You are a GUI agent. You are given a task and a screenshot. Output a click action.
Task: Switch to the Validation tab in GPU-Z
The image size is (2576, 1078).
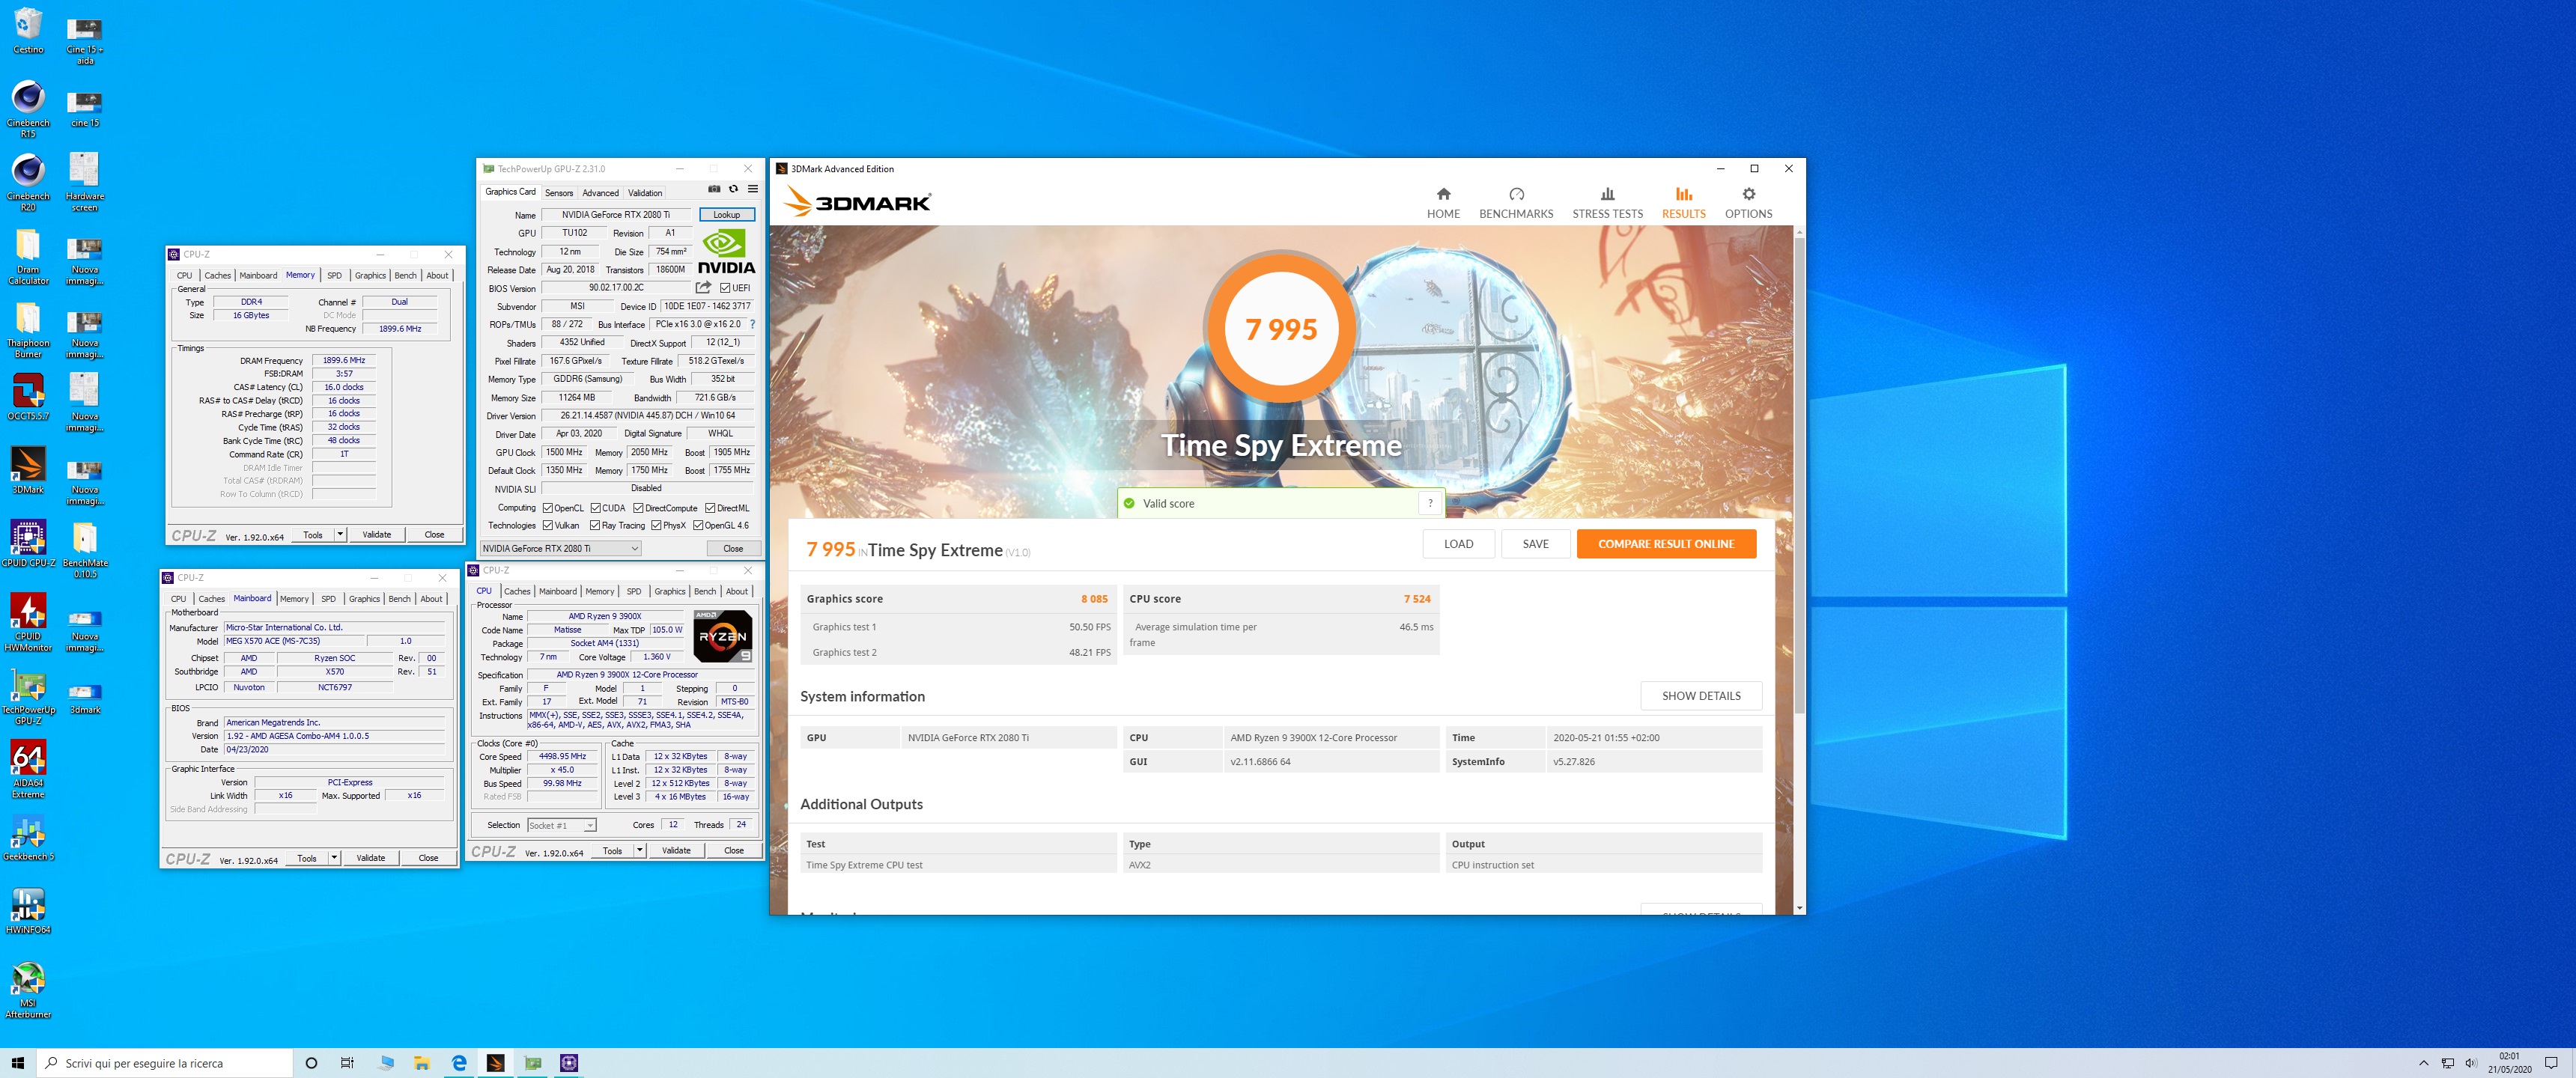(x=645, y=193)
